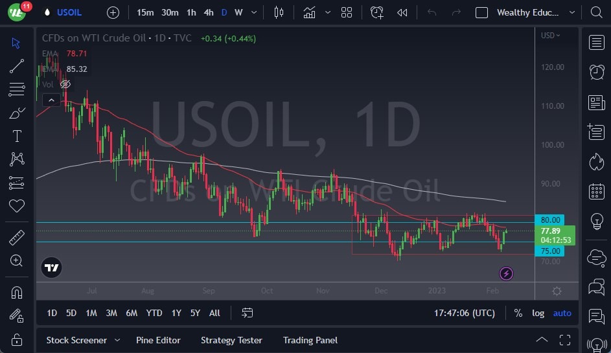Click the zoom in magnifier tool
Image resolution: width=611 pixels, height=353 pixels.
pos(16,260)
